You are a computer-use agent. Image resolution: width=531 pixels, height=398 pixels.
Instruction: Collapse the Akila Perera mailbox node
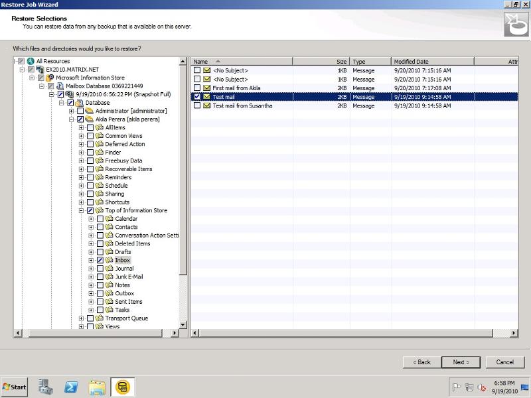pos(71,119)
